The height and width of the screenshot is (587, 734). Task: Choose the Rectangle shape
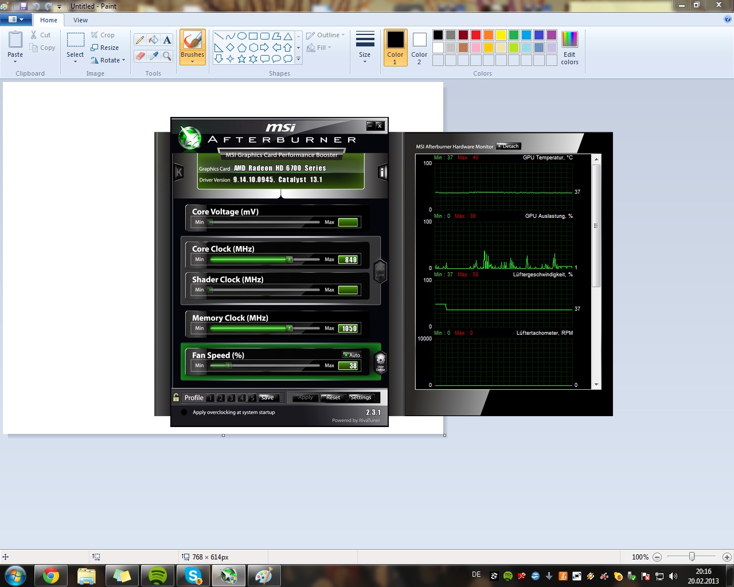[x=253, y=36]
